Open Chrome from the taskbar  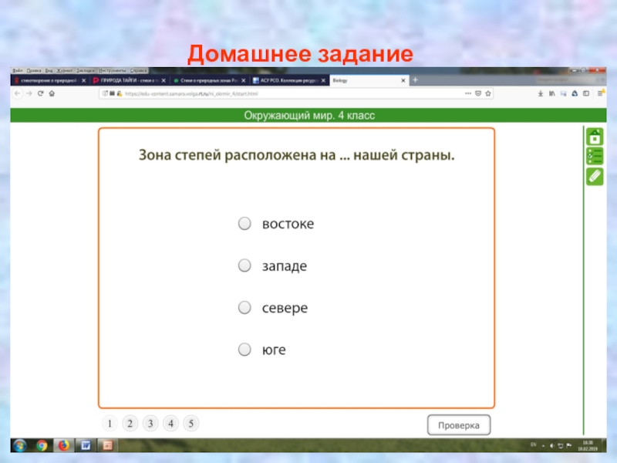point(42,445)
